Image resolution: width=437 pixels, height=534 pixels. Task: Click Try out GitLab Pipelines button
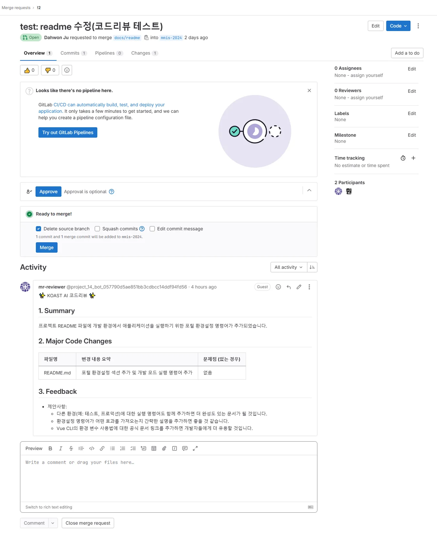click(68, 132)
